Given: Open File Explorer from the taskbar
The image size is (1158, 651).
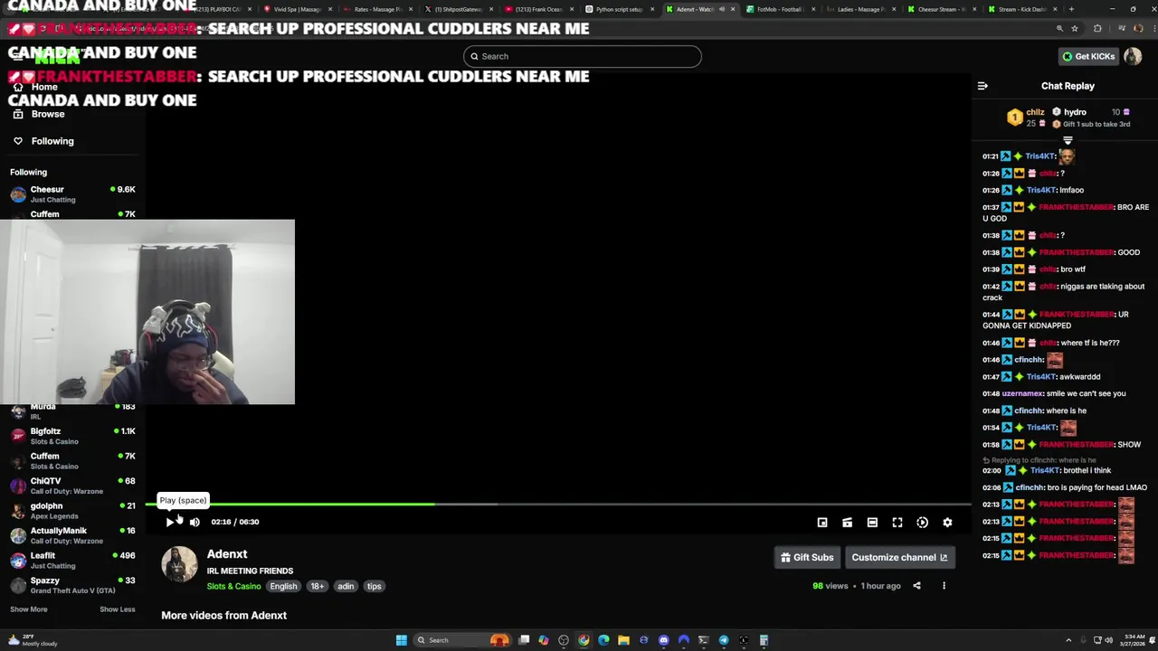Looking at the screenshot, I should tap(623, 640).
